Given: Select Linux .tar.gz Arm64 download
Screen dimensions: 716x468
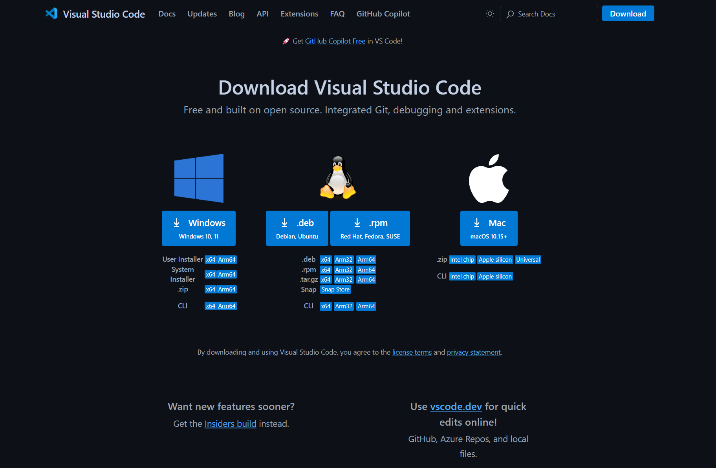Looking at the screenshot, I should click(366, 280).
